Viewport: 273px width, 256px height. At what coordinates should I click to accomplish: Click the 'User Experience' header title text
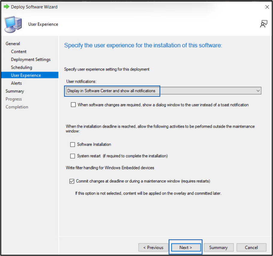(43, 24)
